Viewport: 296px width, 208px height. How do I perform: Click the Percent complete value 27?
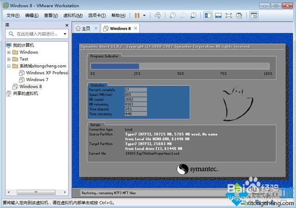click(136, 90)
